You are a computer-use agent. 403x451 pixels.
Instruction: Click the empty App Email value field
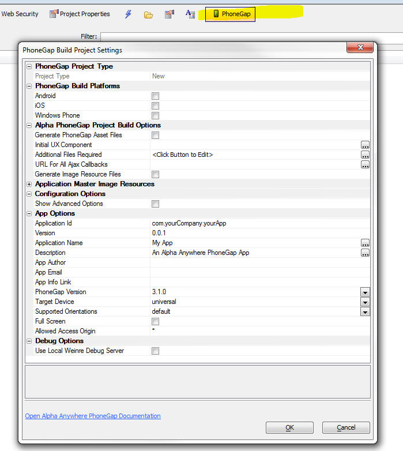click(260, 272)
